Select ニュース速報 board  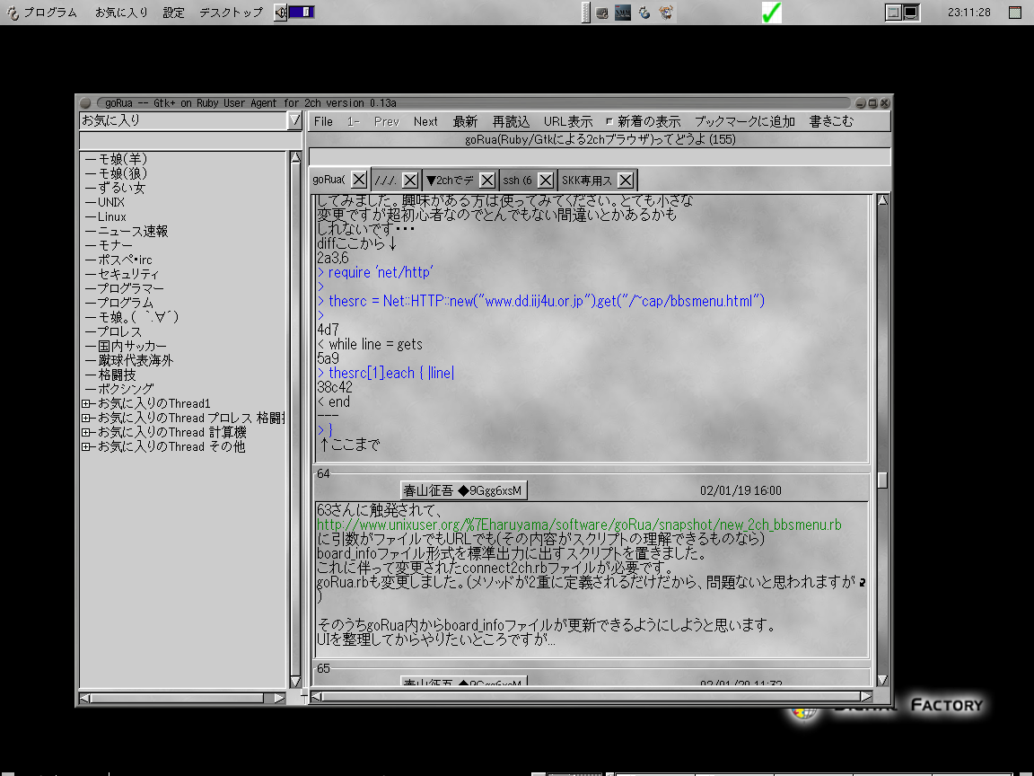[x=133, y=232]
